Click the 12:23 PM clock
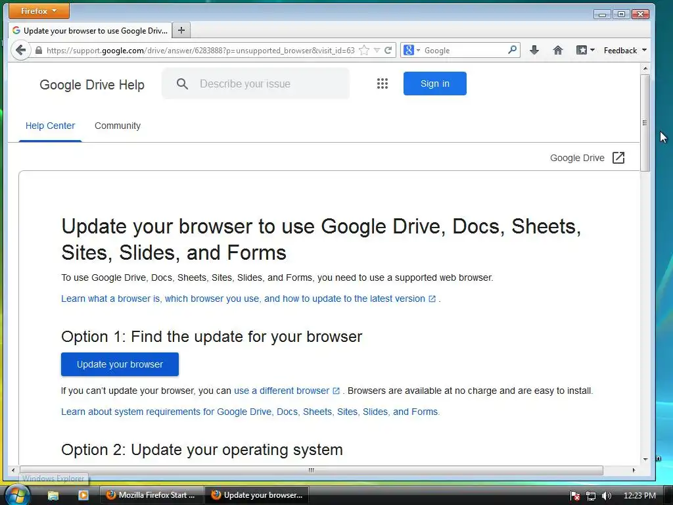Image resolution: width=673 pixels, height=505 pixels. 639,496
